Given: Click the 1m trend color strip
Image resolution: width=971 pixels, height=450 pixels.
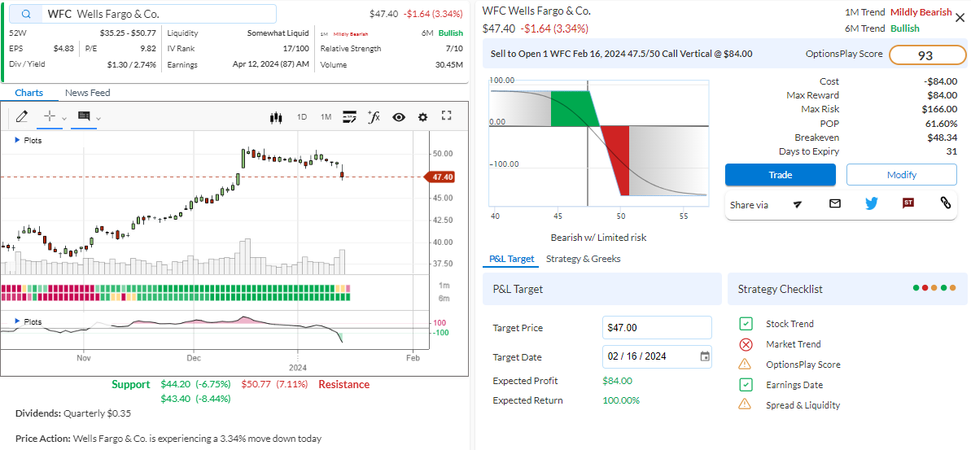Looking at the screenshot, I should [x=176, y=288].
